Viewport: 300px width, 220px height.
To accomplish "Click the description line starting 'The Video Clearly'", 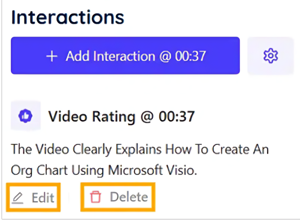I will [x=140, y=150].
